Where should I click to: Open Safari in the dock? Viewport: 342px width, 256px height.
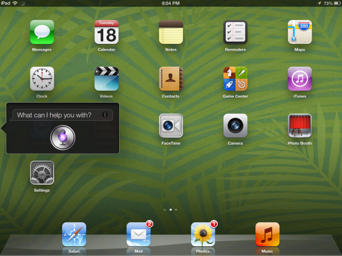74,234
